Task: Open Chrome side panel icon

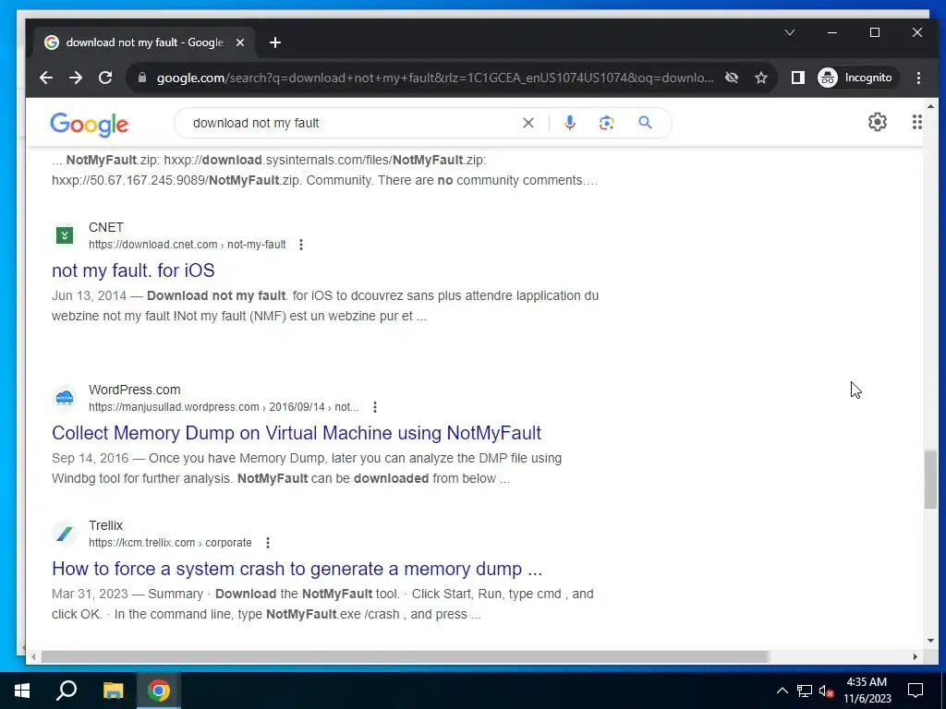Action: (x=797, y=78)
